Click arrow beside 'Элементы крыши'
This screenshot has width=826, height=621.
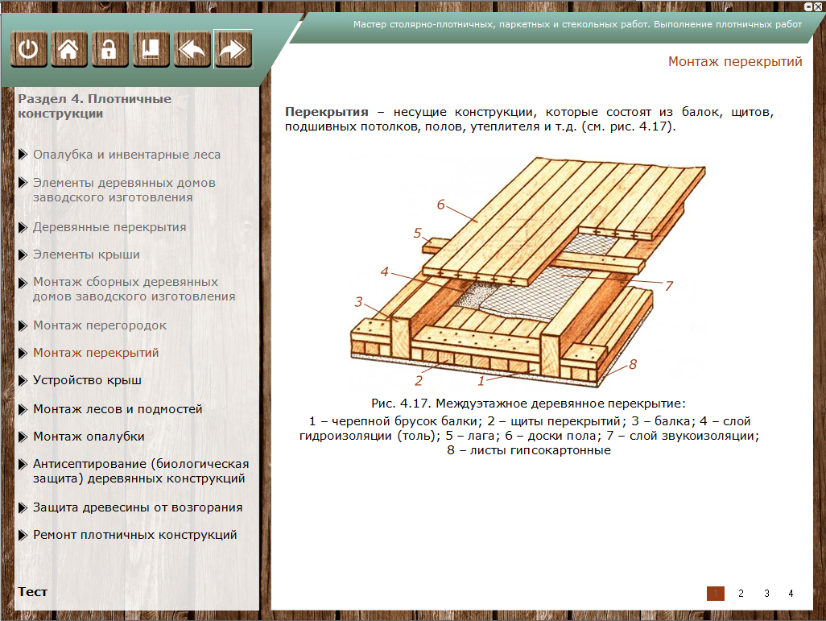click(23, 255)
